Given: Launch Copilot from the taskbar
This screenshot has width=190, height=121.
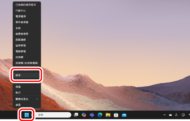Looking at the screenshot, I should coord(84,115).
